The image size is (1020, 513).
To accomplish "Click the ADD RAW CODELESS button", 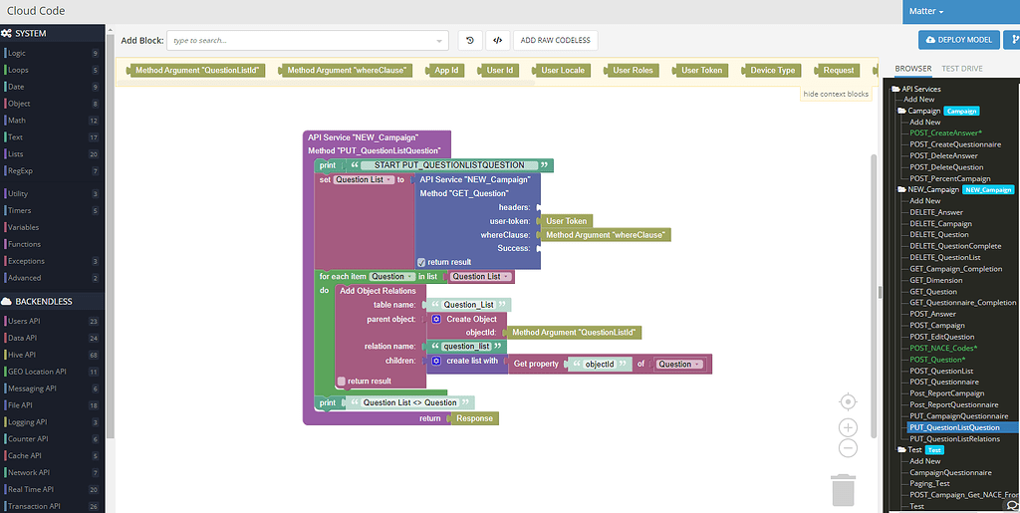I will pos(555,40).
